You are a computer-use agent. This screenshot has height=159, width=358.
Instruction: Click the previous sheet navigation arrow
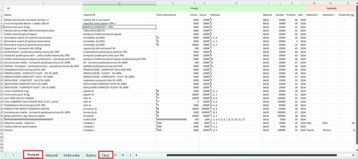point(6,155)
